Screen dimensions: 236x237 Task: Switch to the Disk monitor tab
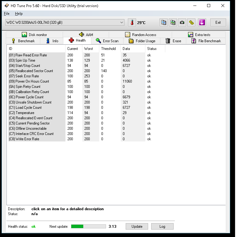(34, 35)
